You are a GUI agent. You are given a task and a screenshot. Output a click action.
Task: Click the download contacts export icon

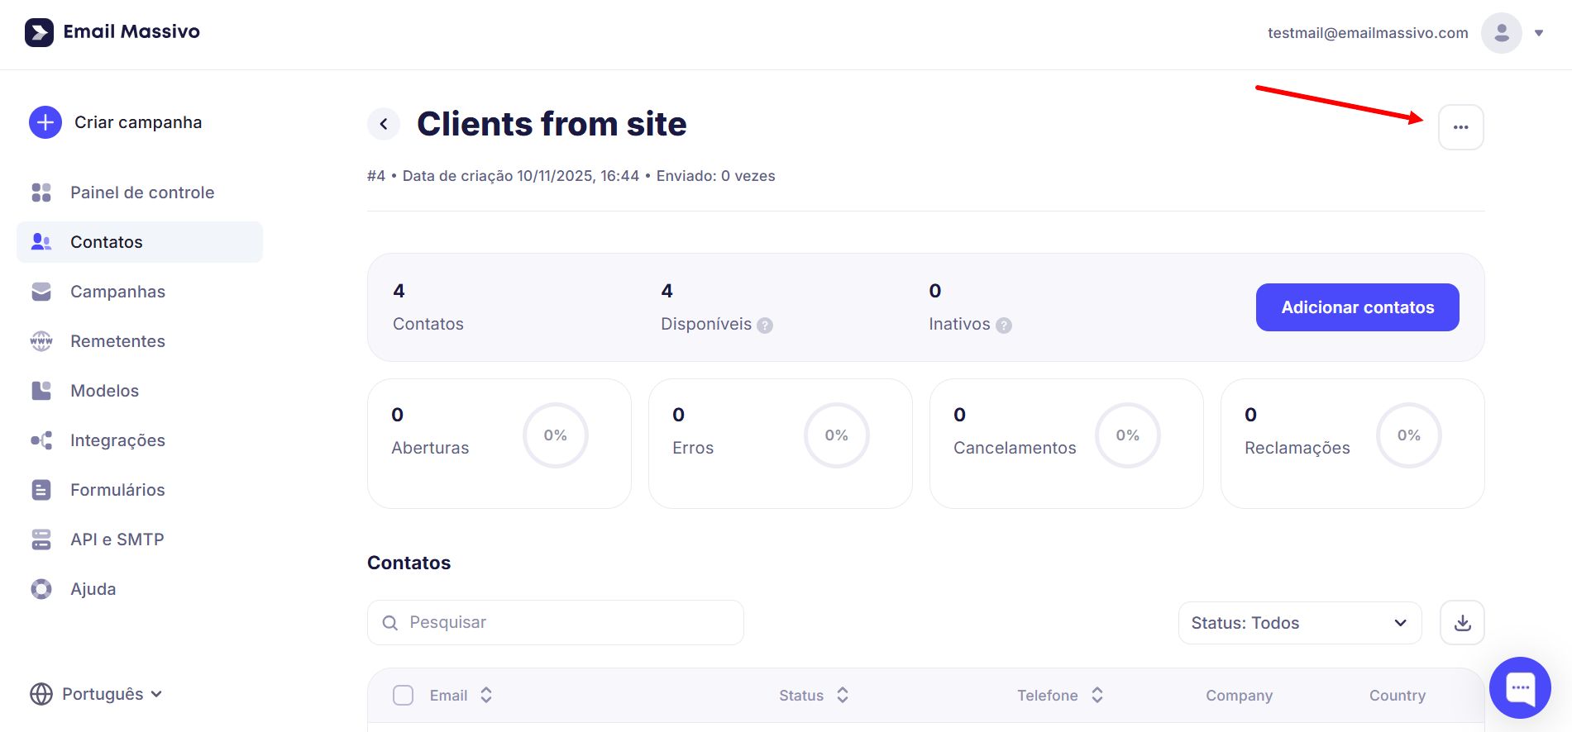[x=1462, y=623]
